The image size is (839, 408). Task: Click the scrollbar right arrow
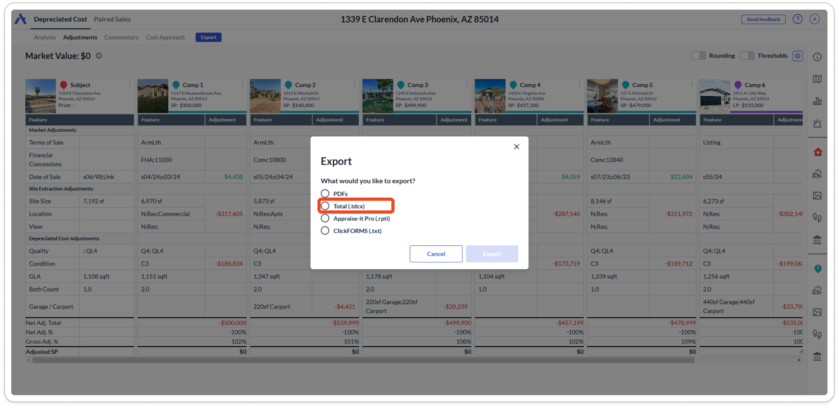(799, 360)
